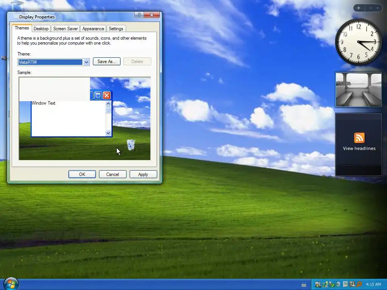
Task: Click the sidebar next page arrow
Action: click(378, 8)
